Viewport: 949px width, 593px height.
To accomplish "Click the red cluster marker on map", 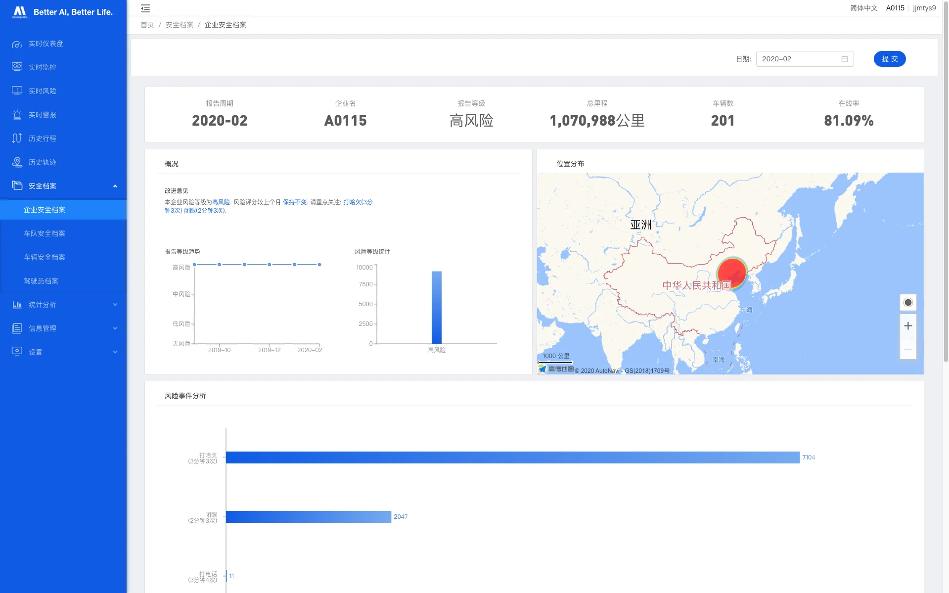I will point(732,273).
